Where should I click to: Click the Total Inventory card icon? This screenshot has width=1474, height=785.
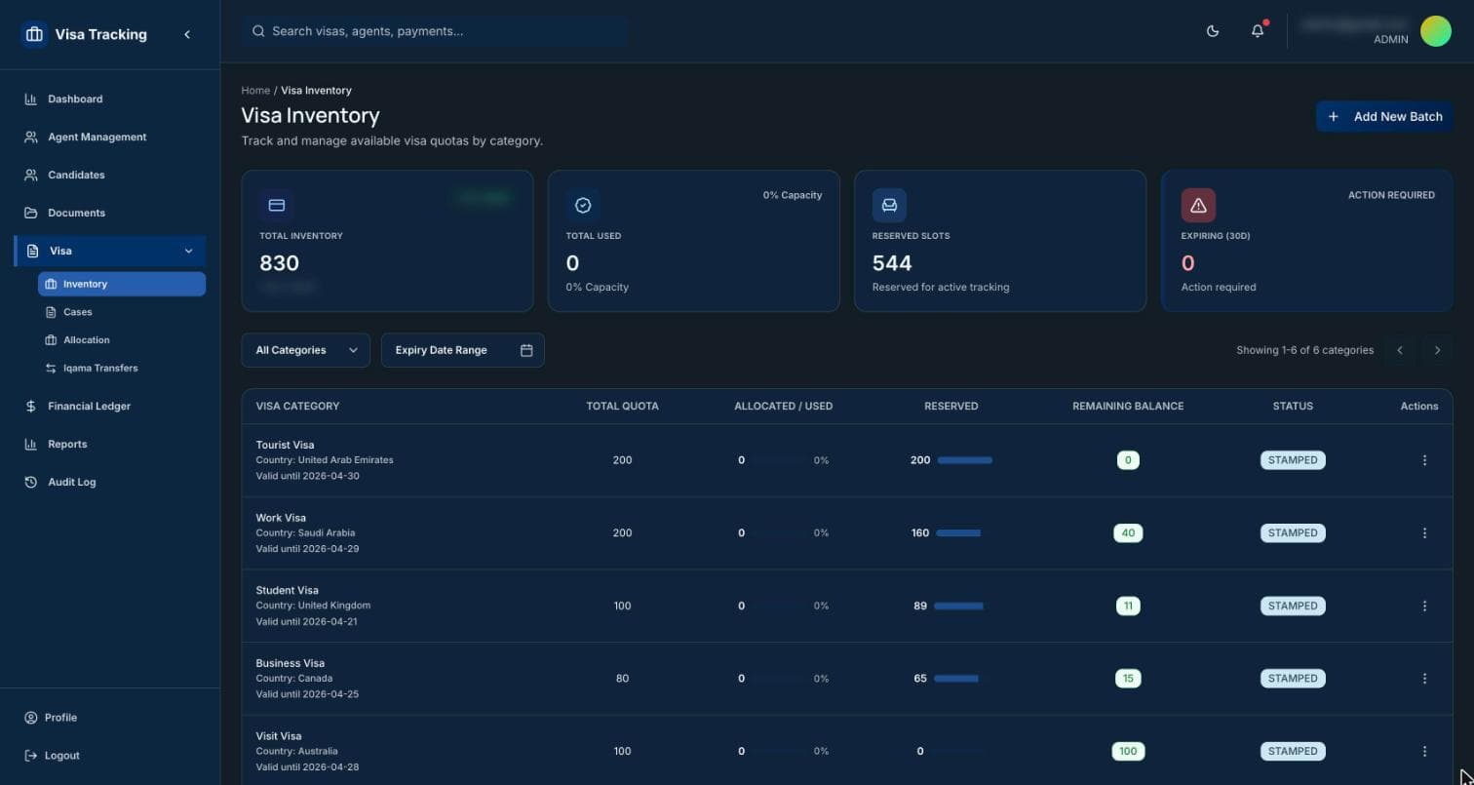tap(277, 206)
